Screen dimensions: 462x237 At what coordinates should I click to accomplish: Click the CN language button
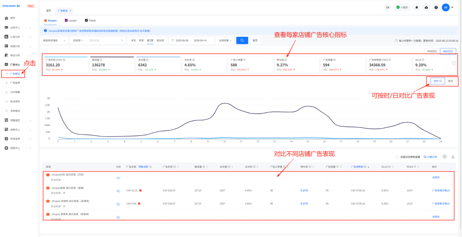387,8
